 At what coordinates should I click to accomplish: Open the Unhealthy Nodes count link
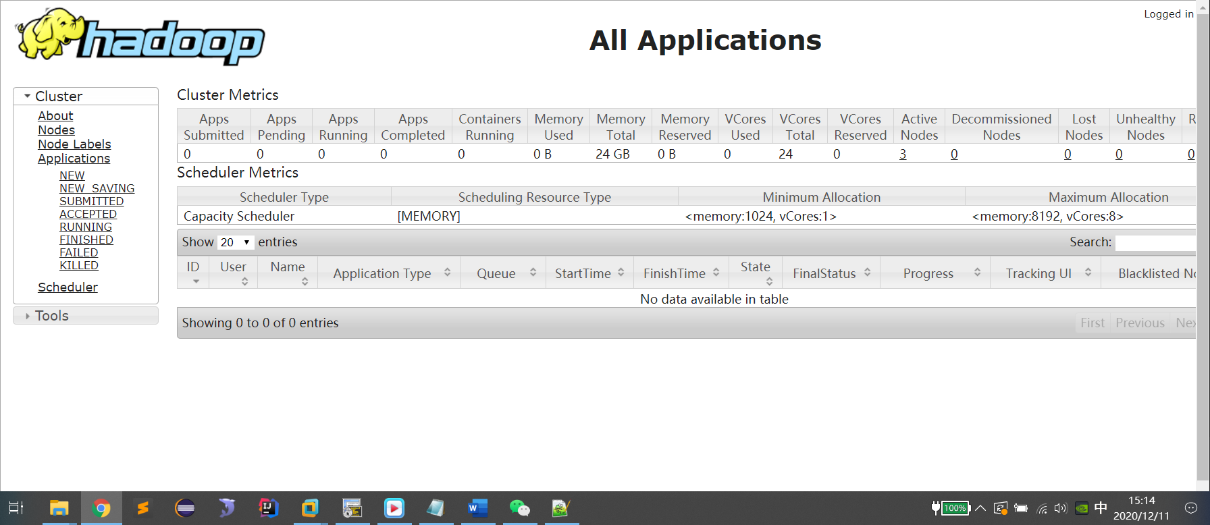tap(1119, 154)
